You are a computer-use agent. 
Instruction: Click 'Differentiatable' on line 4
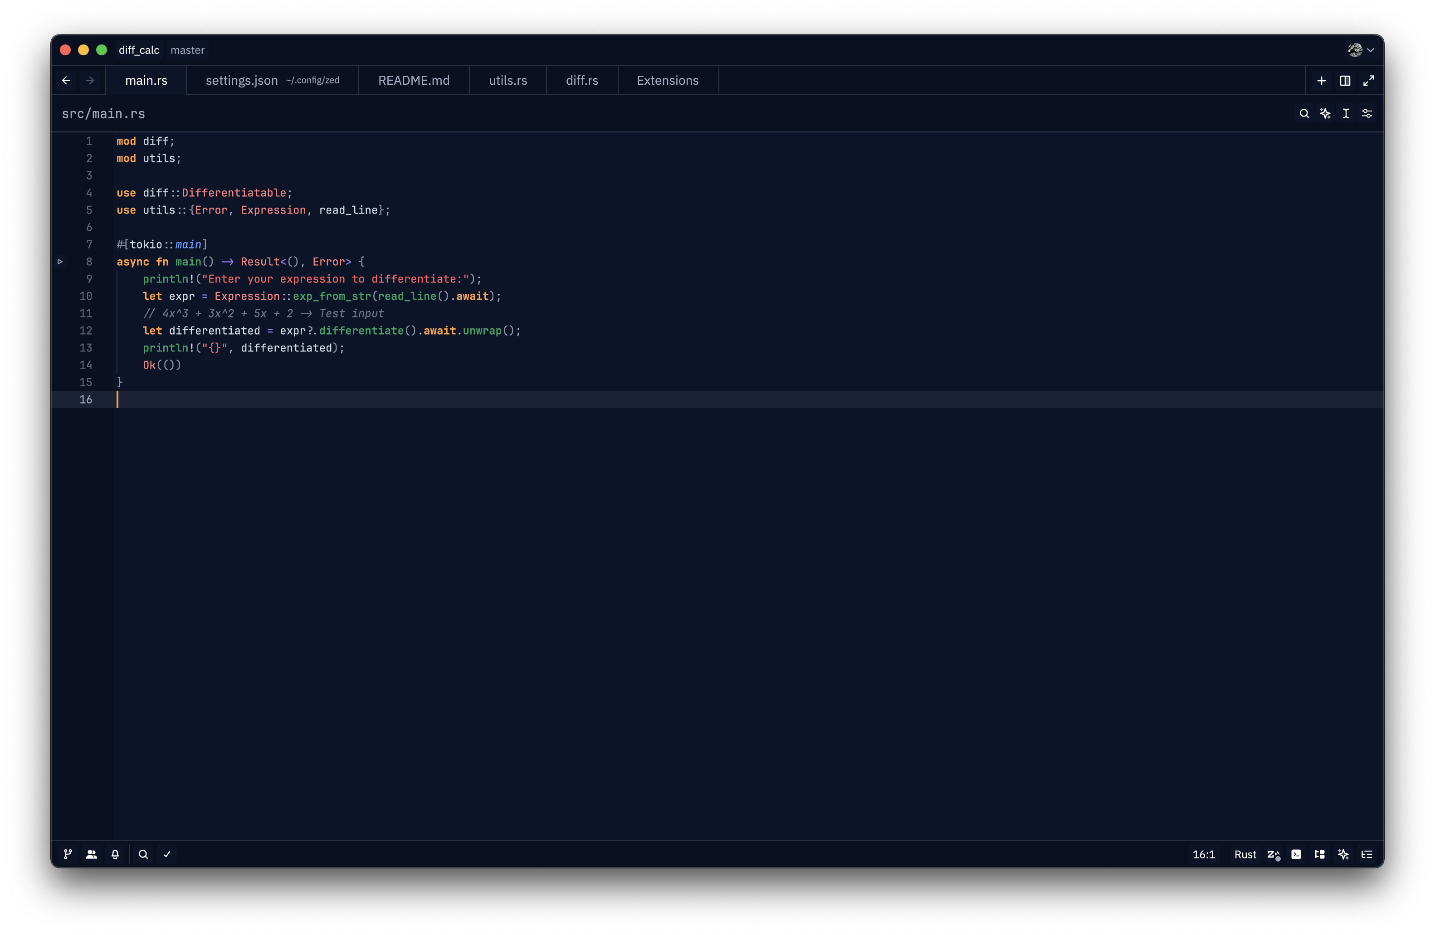[x=234, y=193]
